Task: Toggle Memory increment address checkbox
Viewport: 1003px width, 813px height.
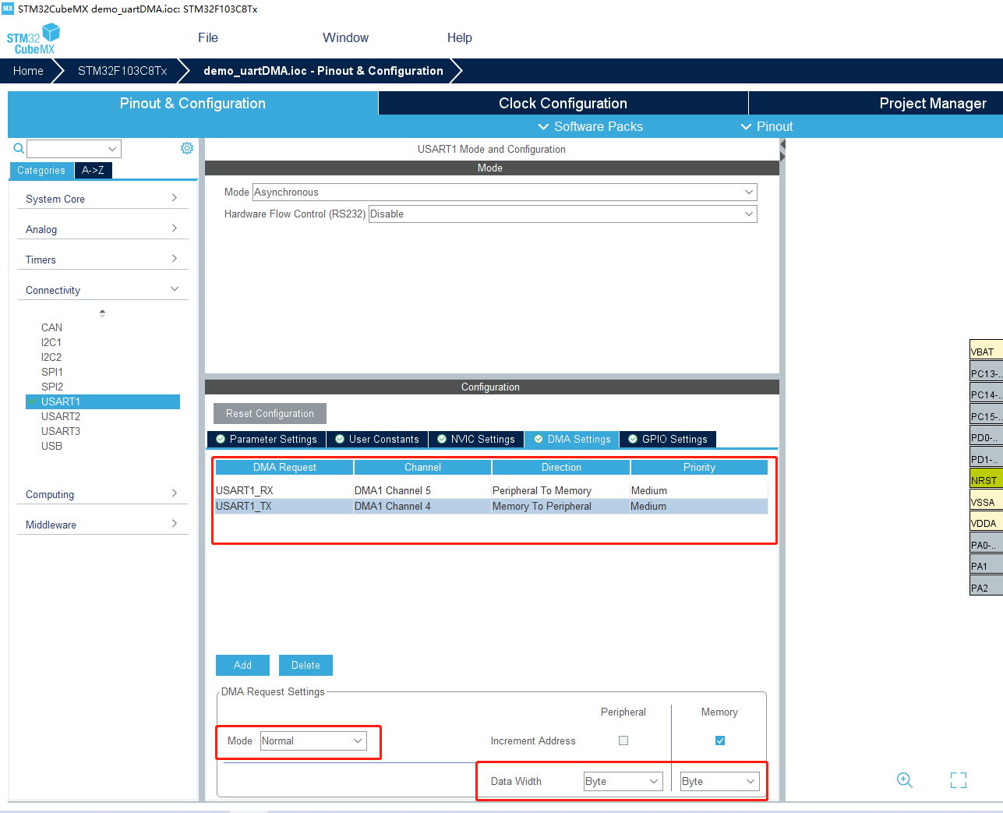Action: coord(720,741)
